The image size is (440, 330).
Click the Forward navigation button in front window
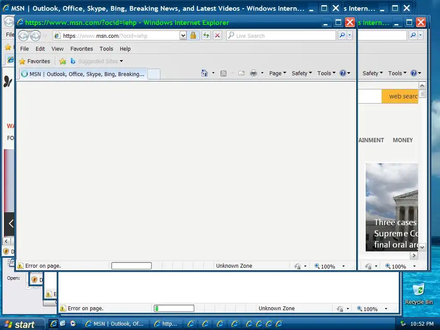(x=35, y=36)
